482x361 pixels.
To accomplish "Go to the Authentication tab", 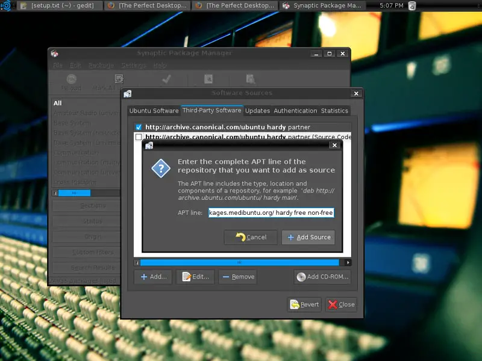I will 295,111.
